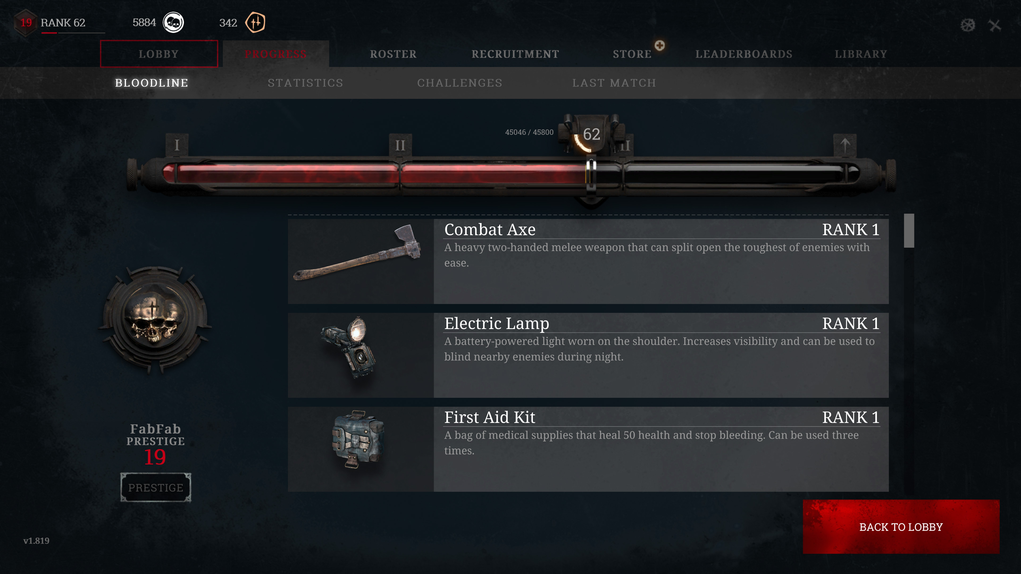Viewport: 1021px width, 574px height.
Task: Select the Combat Axe thumbnail
Action: [x=361, y=261]
